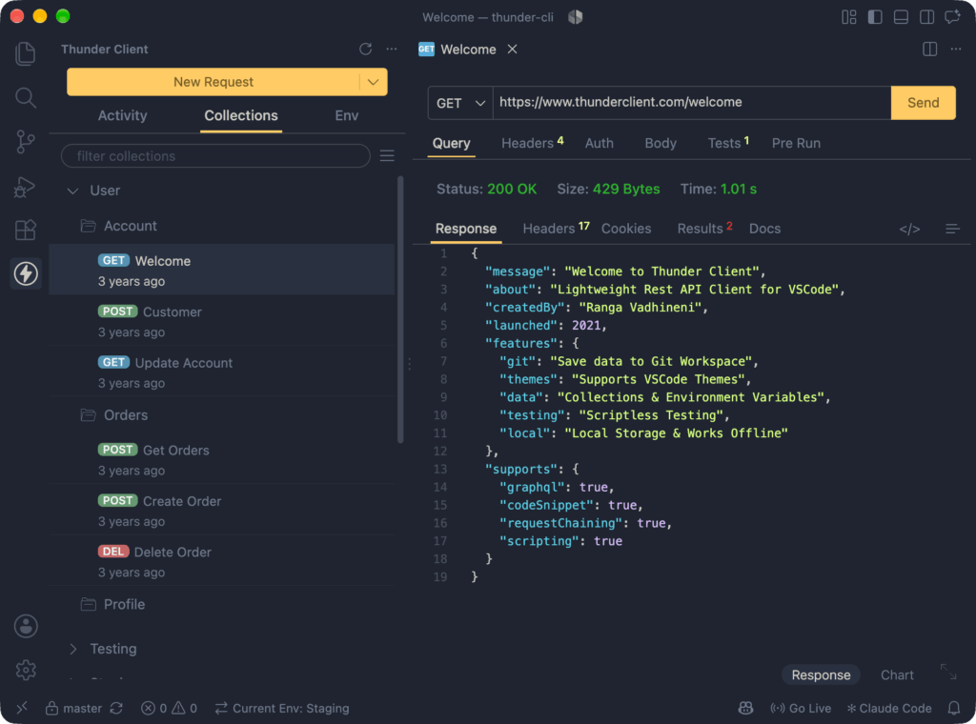Viewport: 976px width, 724px height.
Task: Open the Tests tab
Action: [727, 143]
